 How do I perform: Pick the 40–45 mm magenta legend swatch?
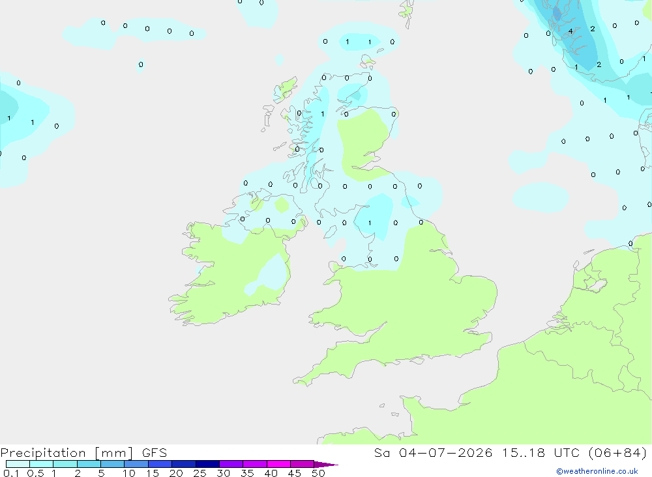tap(278, 464)
